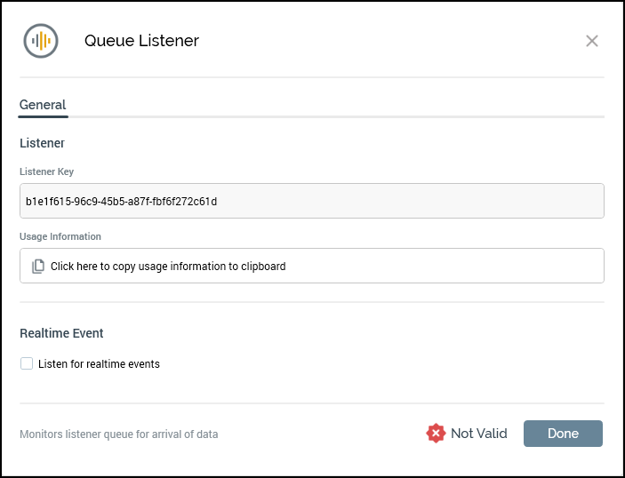Copy usage information to clipboard
This screenshot has height=478, width=625.
(168, 266)
